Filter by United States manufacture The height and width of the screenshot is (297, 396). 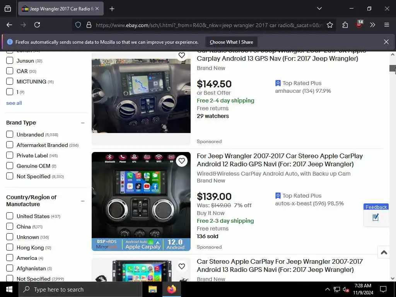10,216
